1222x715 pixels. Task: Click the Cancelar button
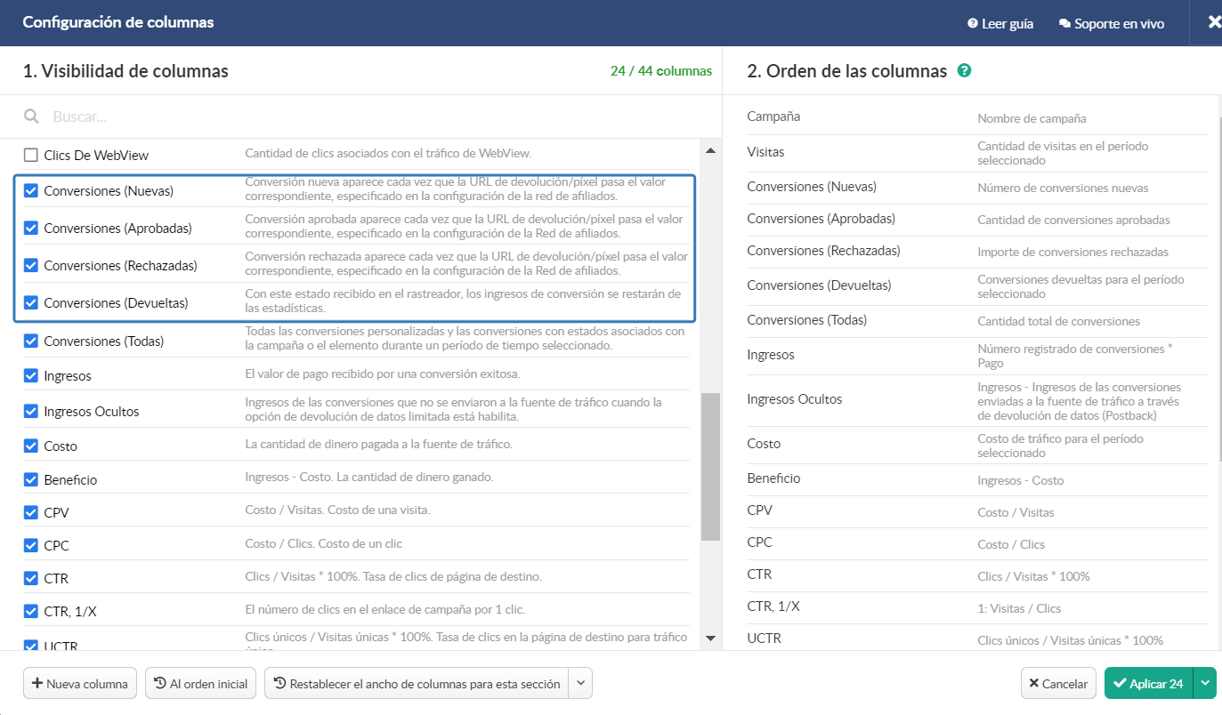pyautogui.click(x=1058, y=684)
